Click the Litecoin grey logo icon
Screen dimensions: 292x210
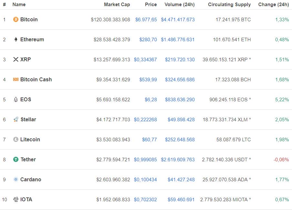(16, 139)
